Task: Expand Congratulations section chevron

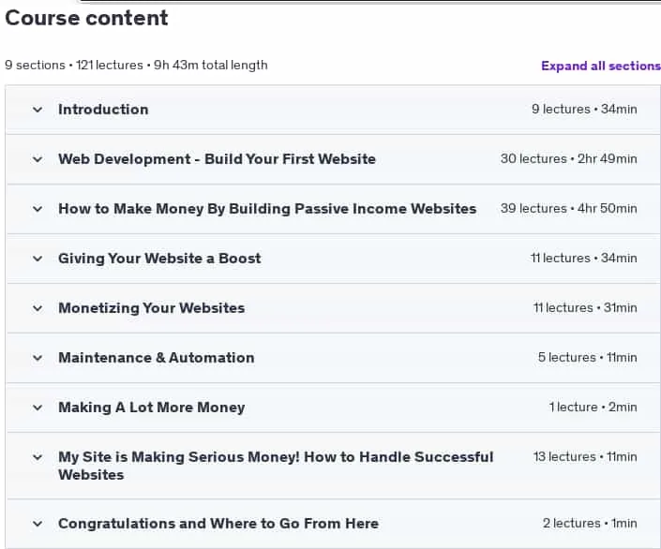Action: click(x=38, y=524)
